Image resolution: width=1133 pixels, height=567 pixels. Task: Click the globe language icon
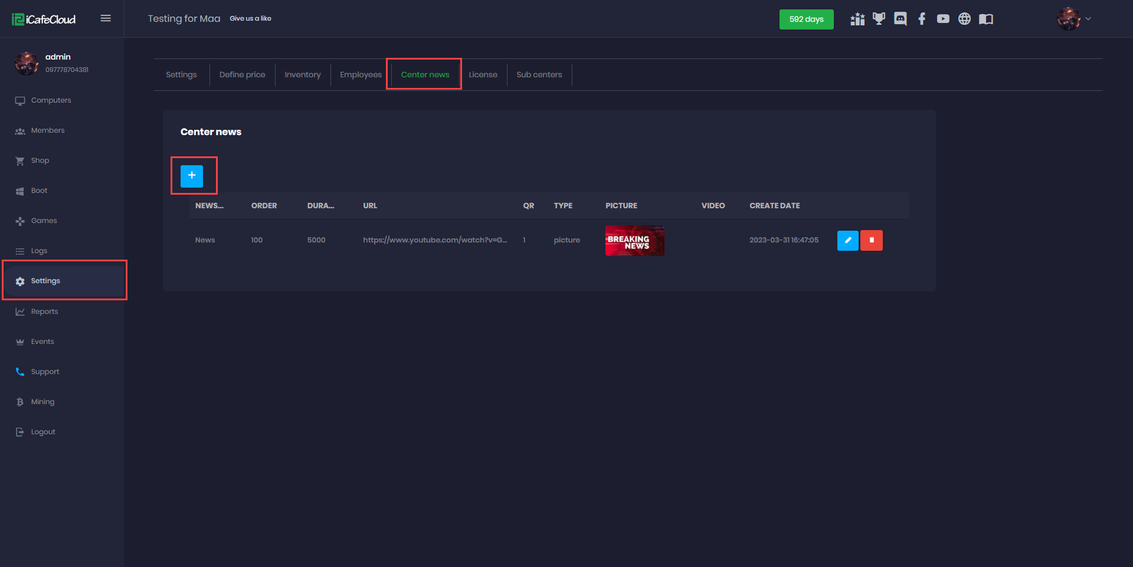pyautogui.click(x=964, y=19)
